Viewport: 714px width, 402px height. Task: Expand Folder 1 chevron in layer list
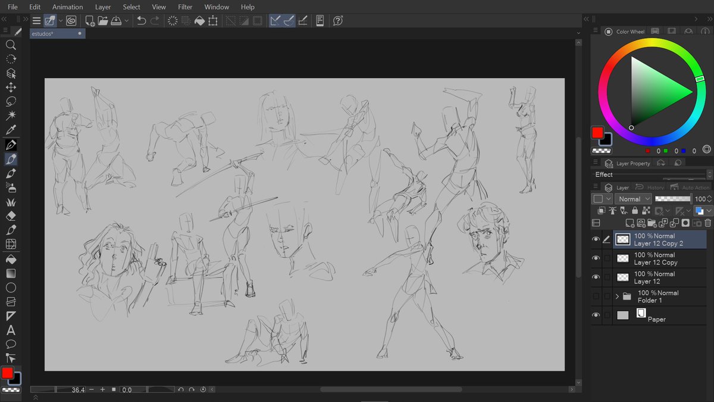(x=617, y=297)
